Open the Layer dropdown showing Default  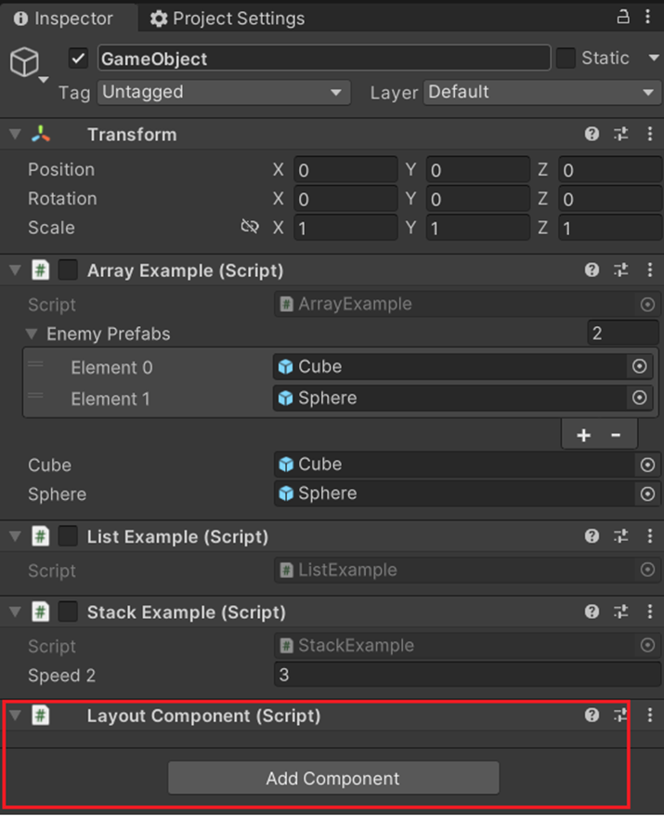click(541, 93)
